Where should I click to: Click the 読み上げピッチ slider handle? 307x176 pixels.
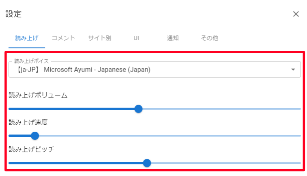(147, 163)
